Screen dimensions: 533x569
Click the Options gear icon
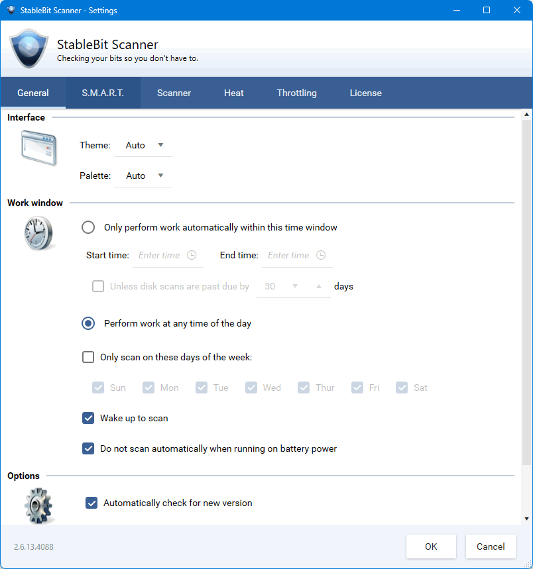(x=38, y=505)
